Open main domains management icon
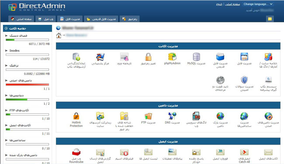 (x=268, y=116)
